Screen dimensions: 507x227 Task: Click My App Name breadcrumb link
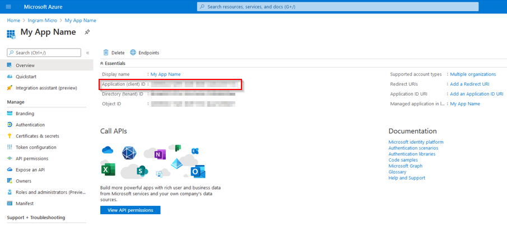tap(81, 20)
